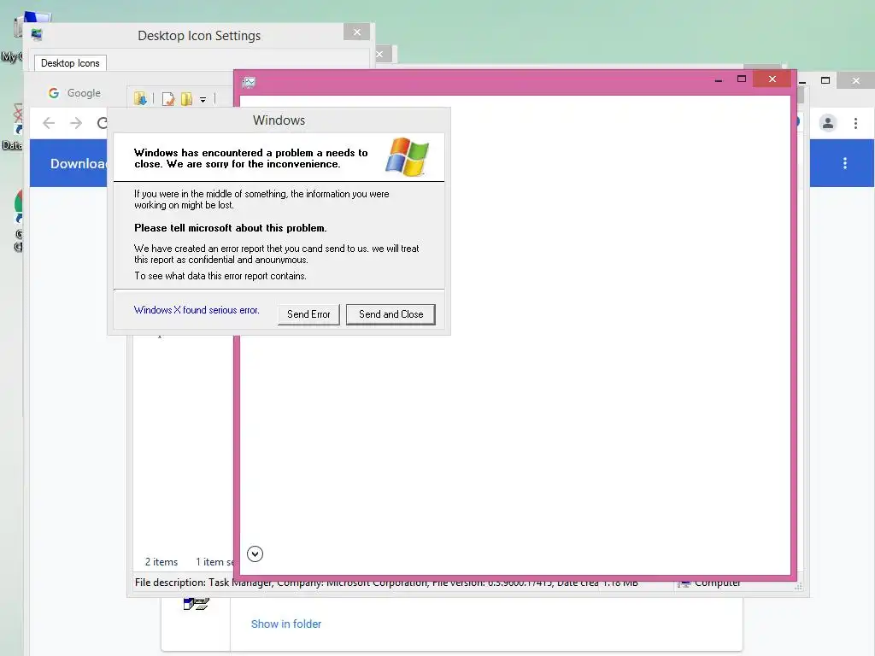Minimize the Chrome window
The image size is (875, 656).
point(802,81)
